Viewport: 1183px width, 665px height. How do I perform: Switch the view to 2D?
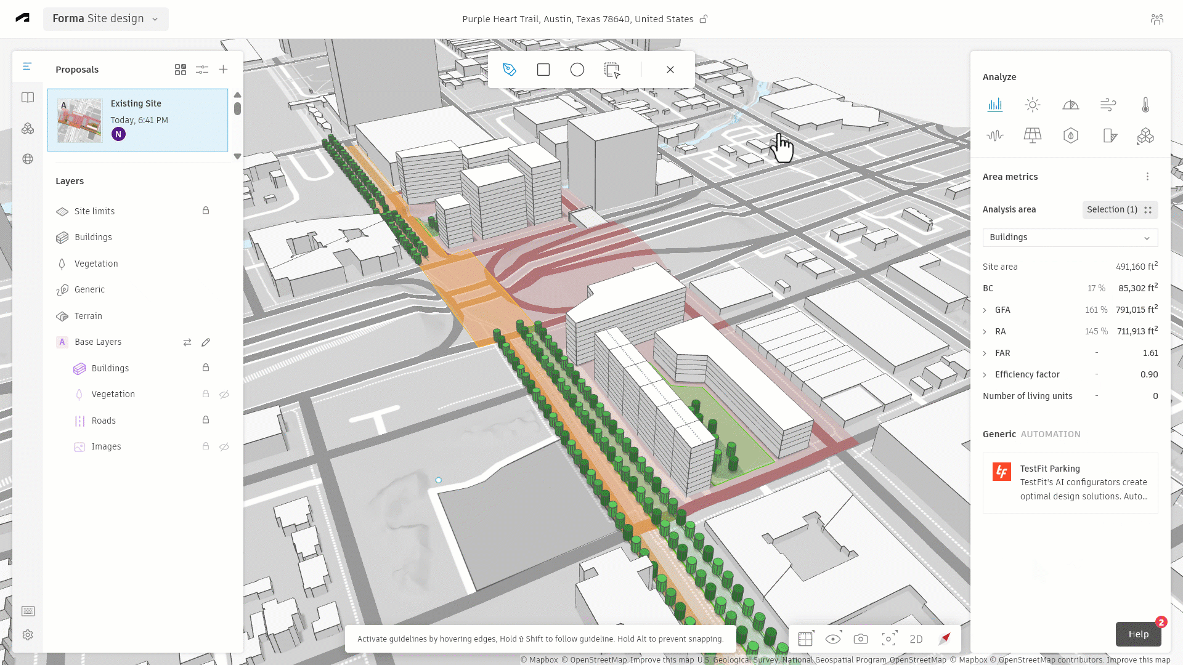click(916, 639)
